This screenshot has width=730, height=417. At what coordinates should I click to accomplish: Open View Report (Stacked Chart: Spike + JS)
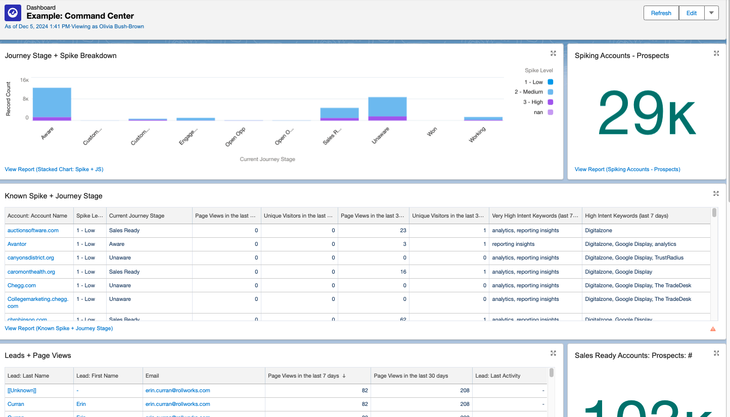tap(54, 169)
